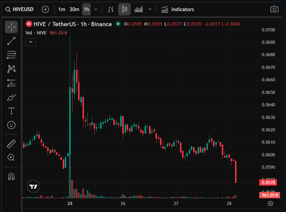
Task: Open chart settings gear near time axis
Action: point(270,203)
